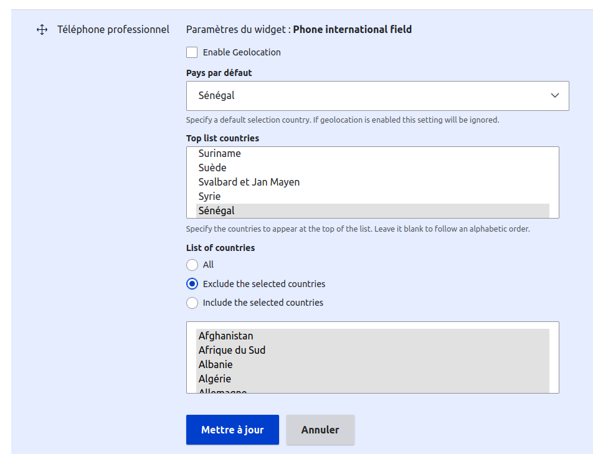The width and height of the screenshot is (593, 454).
Task: Click the Mettre à jour button
Action: [x=232, y=430]
